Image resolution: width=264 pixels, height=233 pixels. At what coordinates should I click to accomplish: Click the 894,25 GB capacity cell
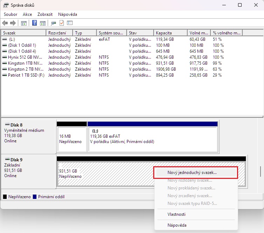[x=165, y=75]
